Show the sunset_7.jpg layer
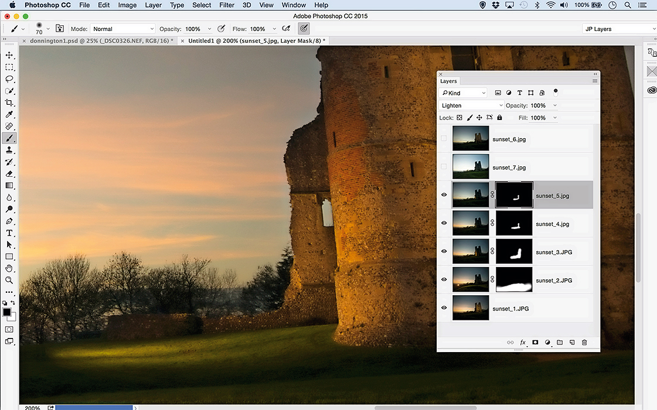The image size is (657, 410). [x=444, y=167]
